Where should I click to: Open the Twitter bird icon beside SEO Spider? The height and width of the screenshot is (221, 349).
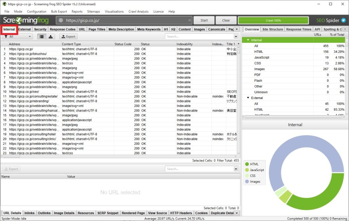tap(343, 20)
